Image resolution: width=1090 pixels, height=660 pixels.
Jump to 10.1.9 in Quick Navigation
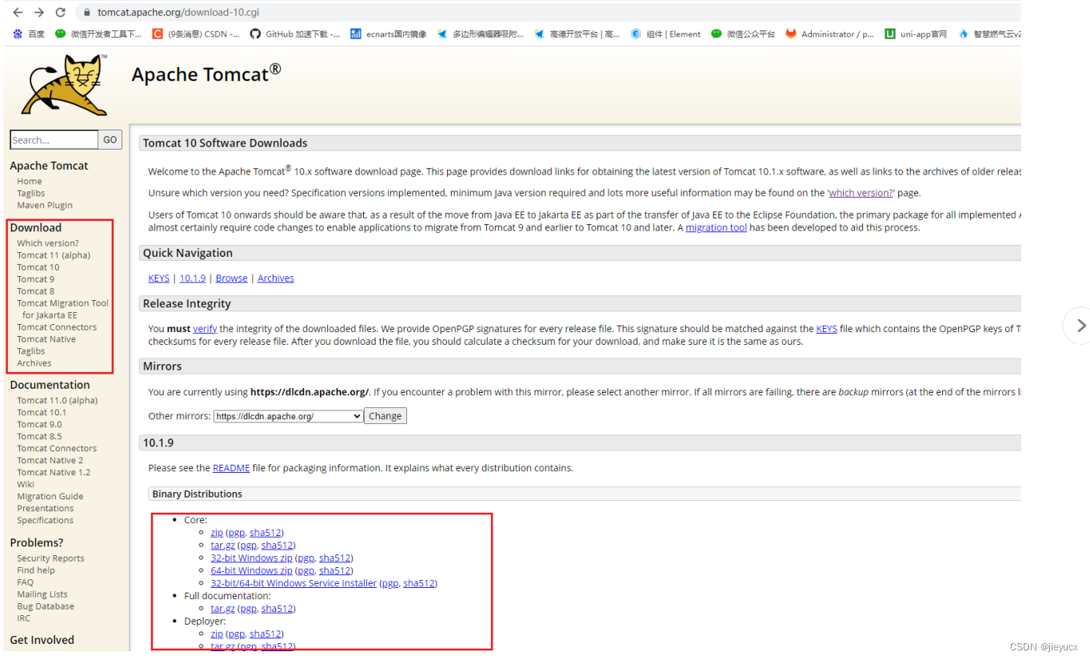193,278
